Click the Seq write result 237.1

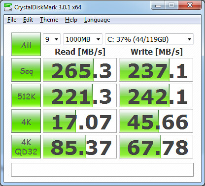(156, 70)
